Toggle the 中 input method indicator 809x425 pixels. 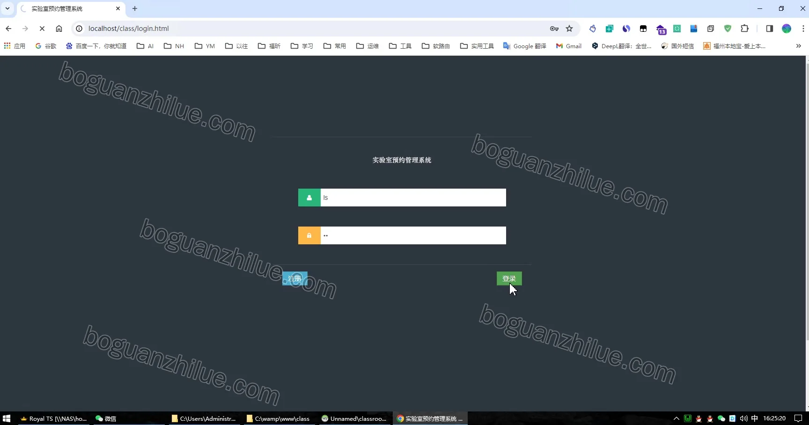(x=754, y=418)
